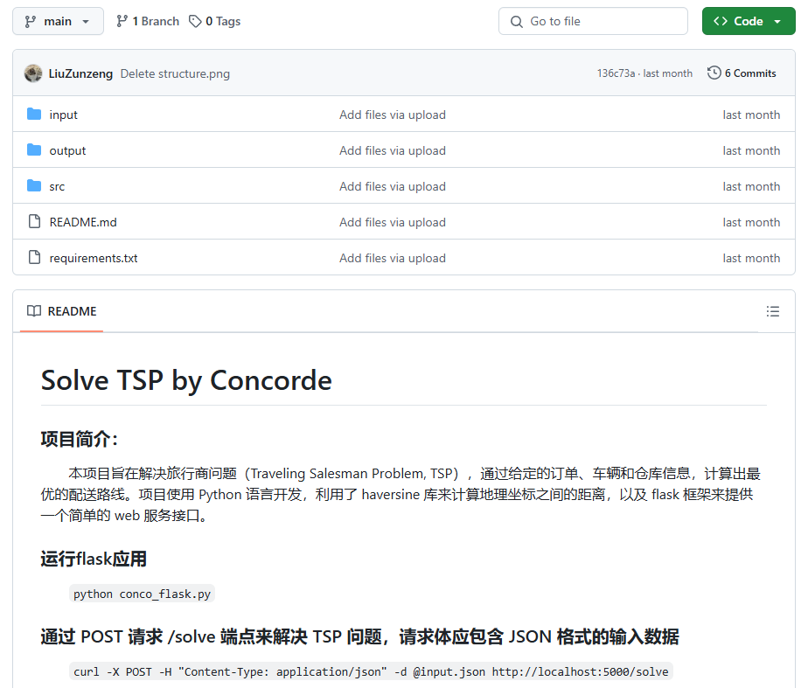Click the src folder icon
Viewport: 808px width, 688px height.
tap(34, 185)
